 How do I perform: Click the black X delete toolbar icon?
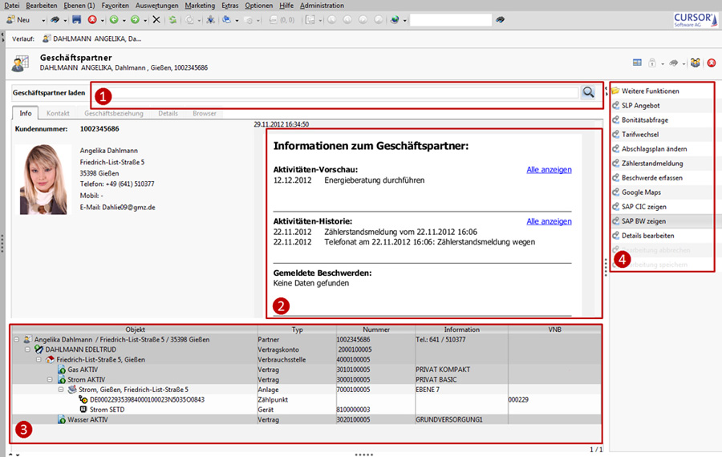(156, 19)
